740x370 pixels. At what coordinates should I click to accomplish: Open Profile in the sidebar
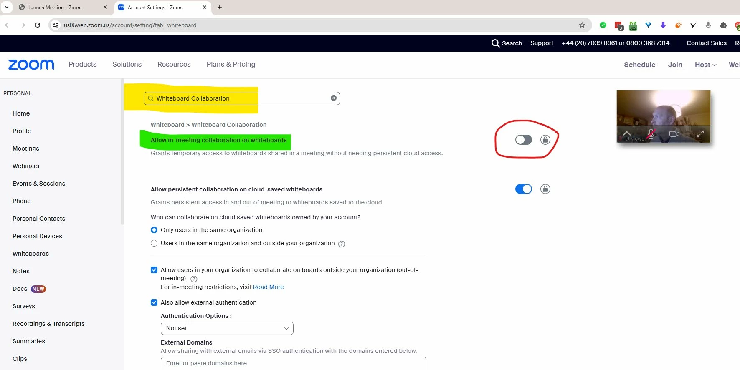pos(22,131)
